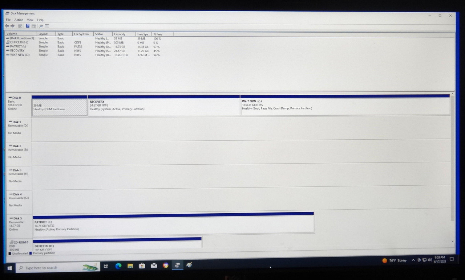
Task: Click the Disk 1 Removable (D:) label
Action: coord(19,127)
